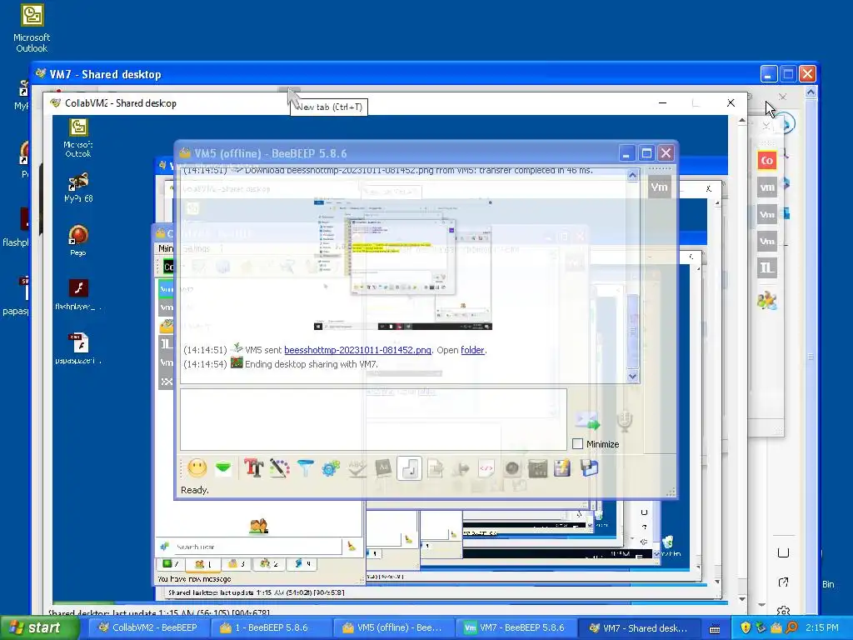Click the security shield tray icon
Image resolution: width=853 pixels, height=640 pixels.
click(746, 627)
